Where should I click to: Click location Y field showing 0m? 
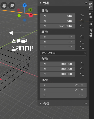tap(58, 21)
